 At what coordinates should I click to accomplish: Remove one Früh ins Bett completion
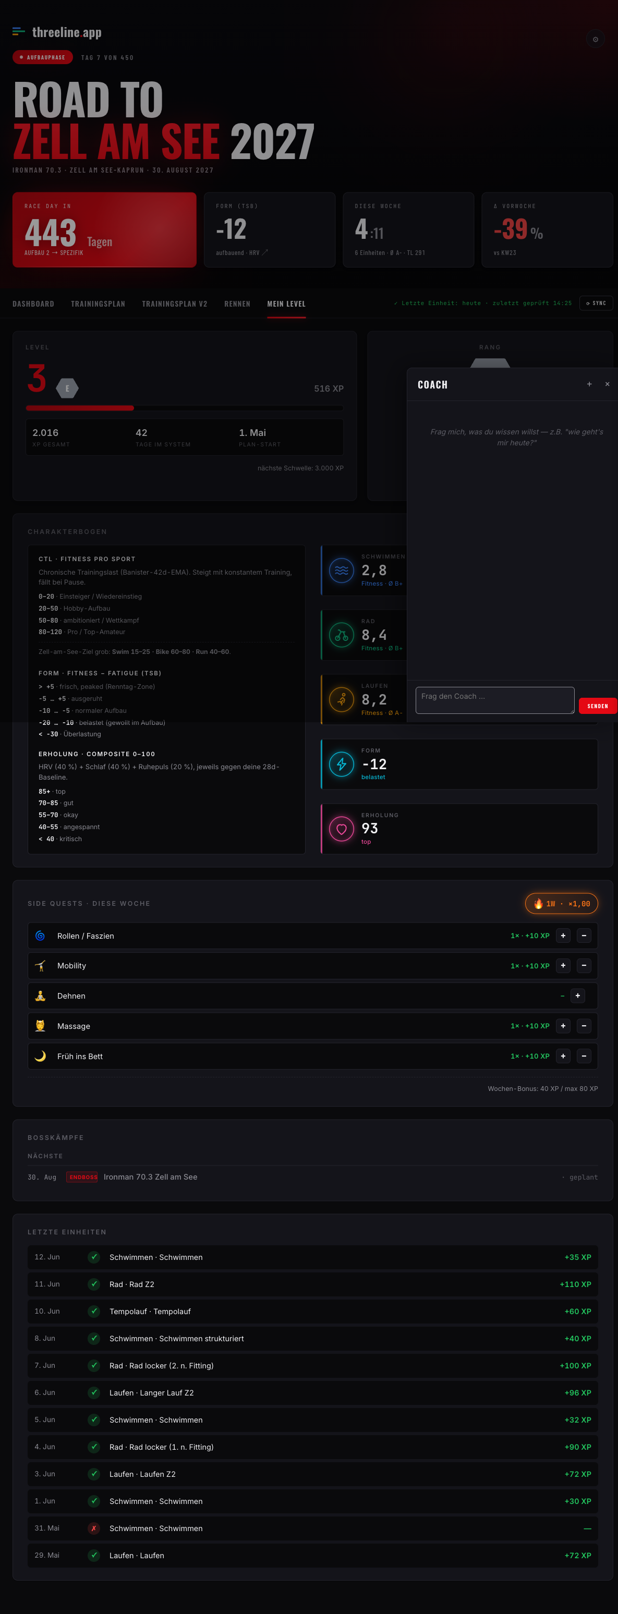tap(584, 1055)
